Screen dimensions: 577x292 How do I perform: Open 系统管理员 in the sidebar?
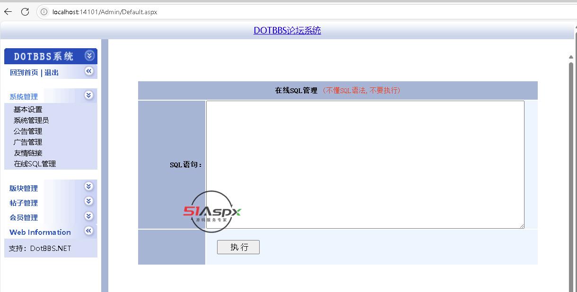tap(31, 120)
